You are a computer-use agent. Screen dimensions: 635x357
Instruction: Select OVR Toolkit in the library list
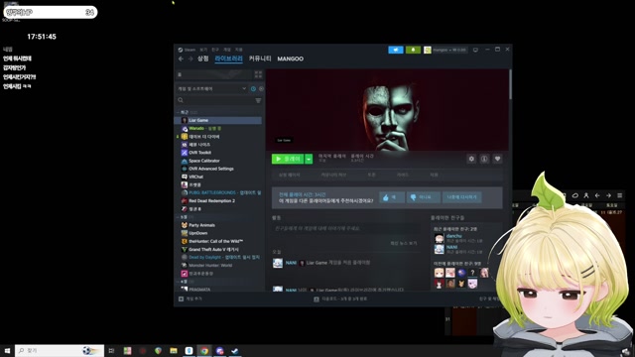click(218, 153)
